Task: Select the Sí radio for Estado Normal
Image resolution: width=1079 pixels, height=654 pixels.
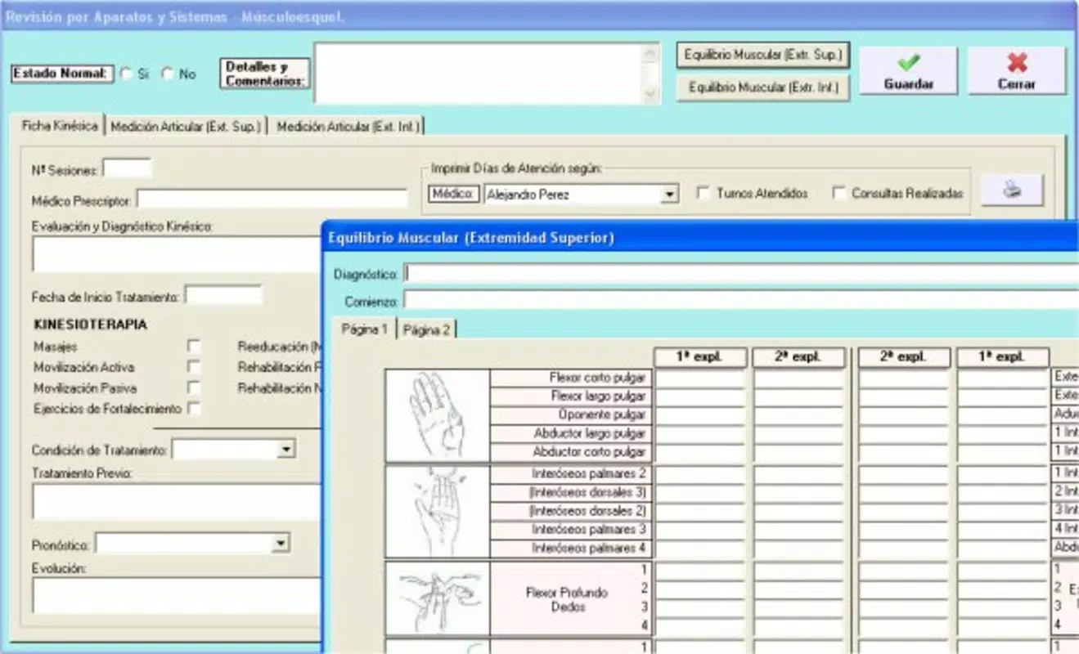Action: [x=126, y=74]
